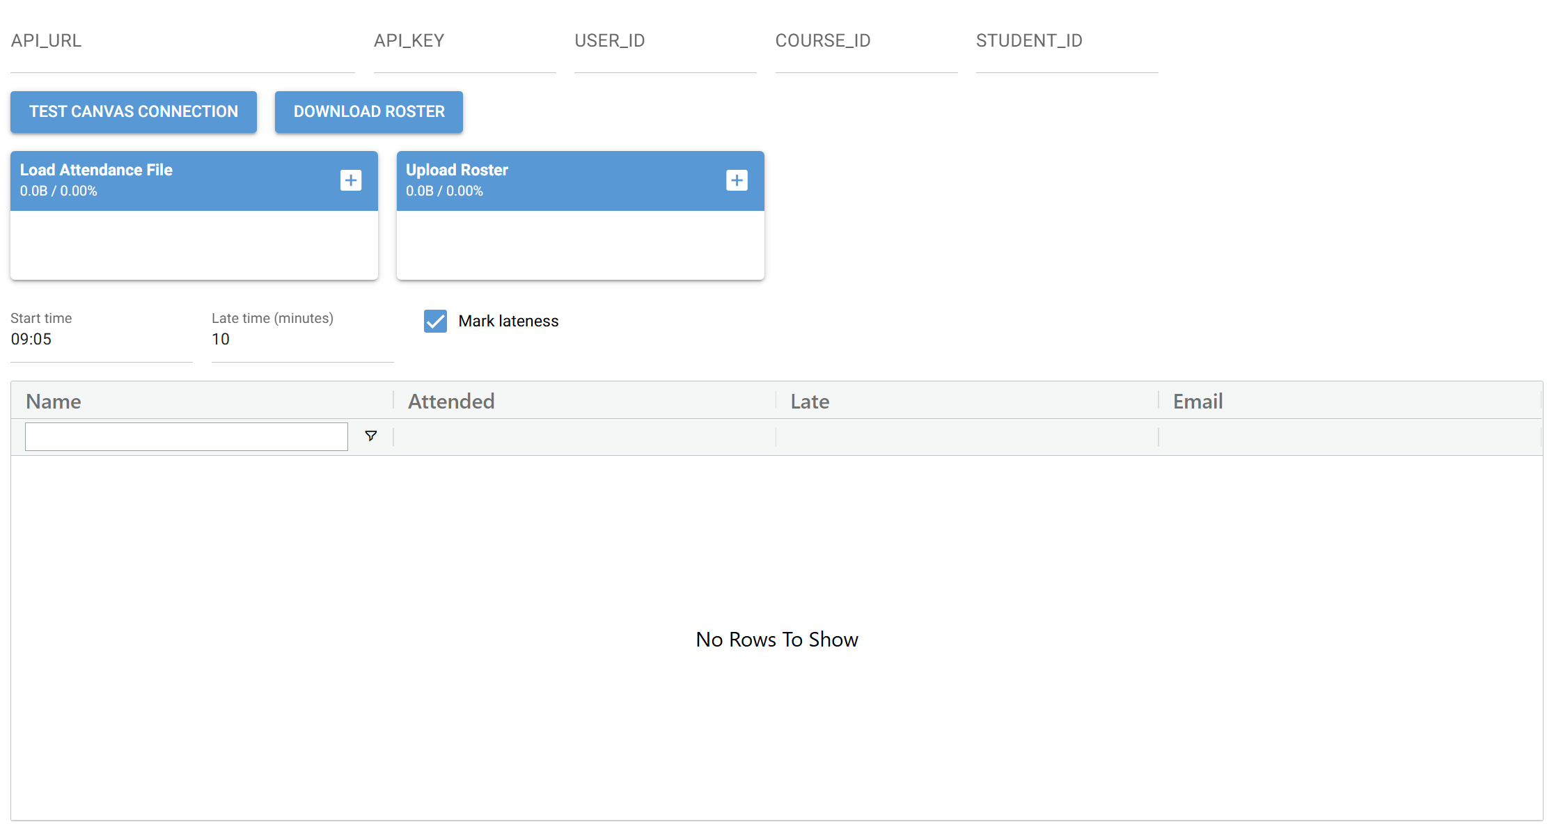Sort by the Name column header
This screenshot has height=831, width=1547.
coord(54,402)
